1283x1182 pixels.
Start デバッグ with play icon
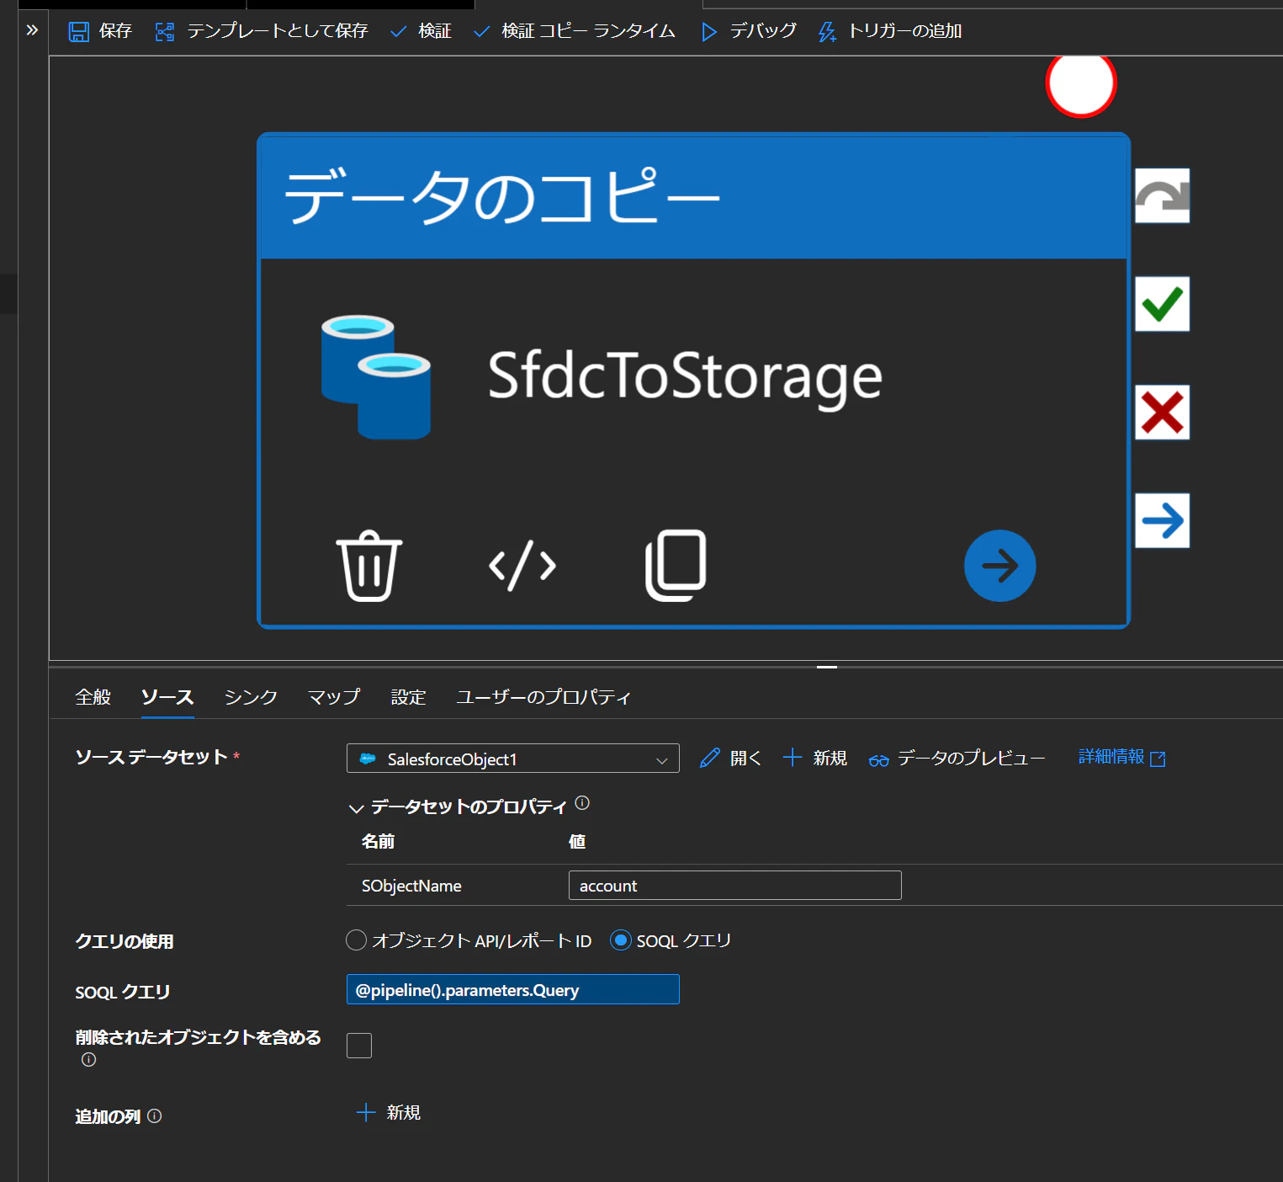(x=709, y=32)
